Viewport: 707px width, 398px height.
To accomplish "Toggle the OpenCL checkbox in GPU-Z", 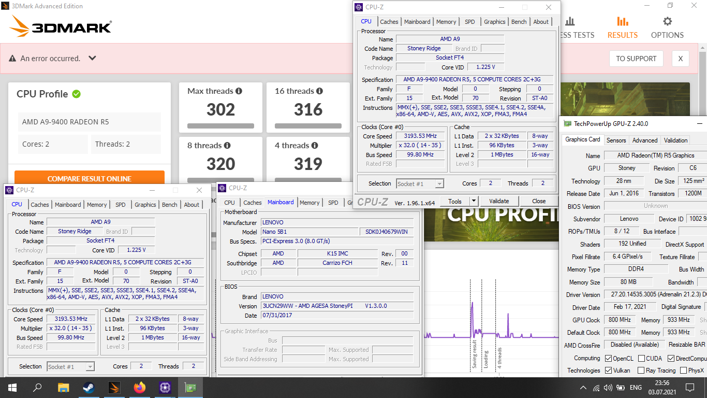I will (609, 358).
